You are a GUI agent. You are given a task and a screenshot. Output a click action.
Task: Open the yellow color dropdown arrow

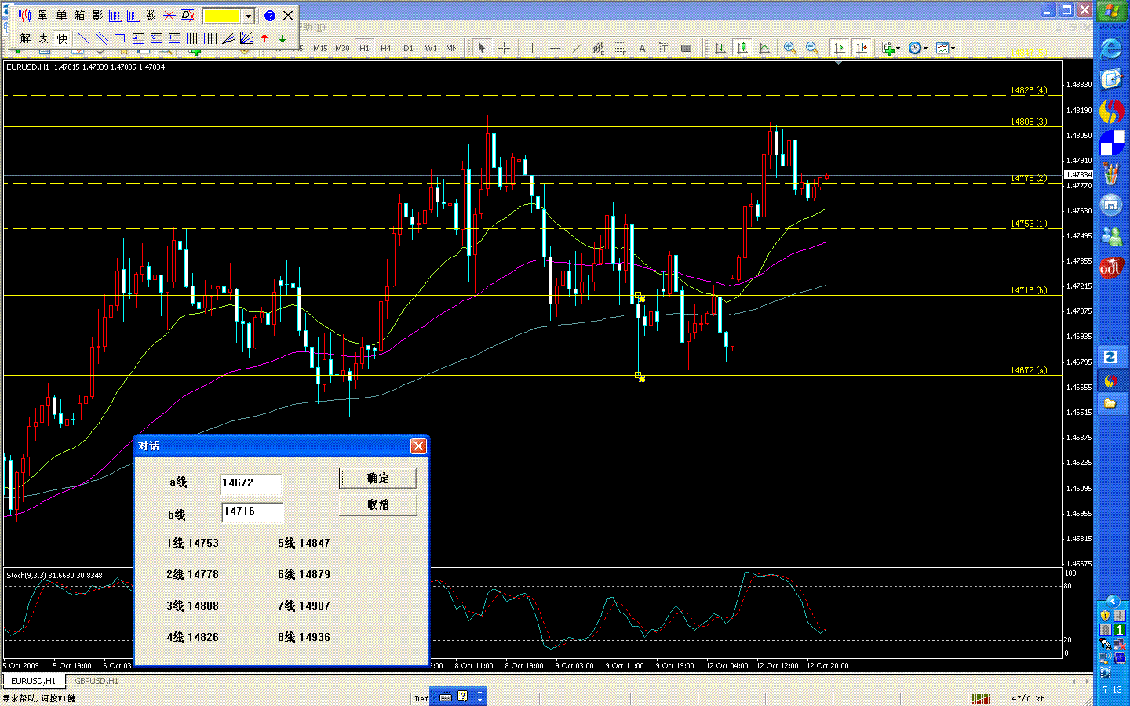(x=248, y=16)
